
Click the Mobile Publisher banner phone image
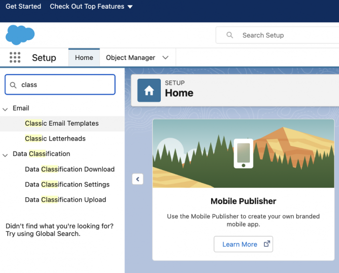[243, 153]
